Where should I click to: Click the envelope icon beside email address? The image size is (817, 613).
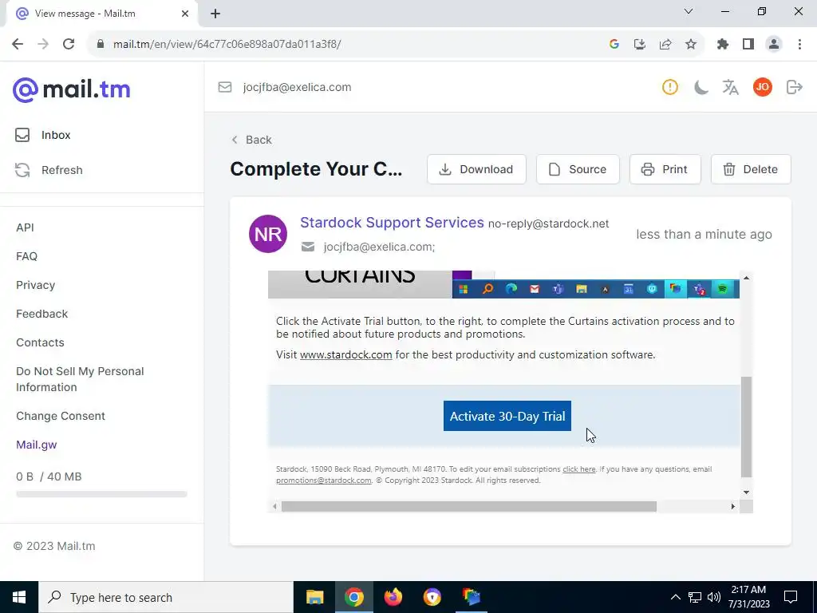click(224, 87)
